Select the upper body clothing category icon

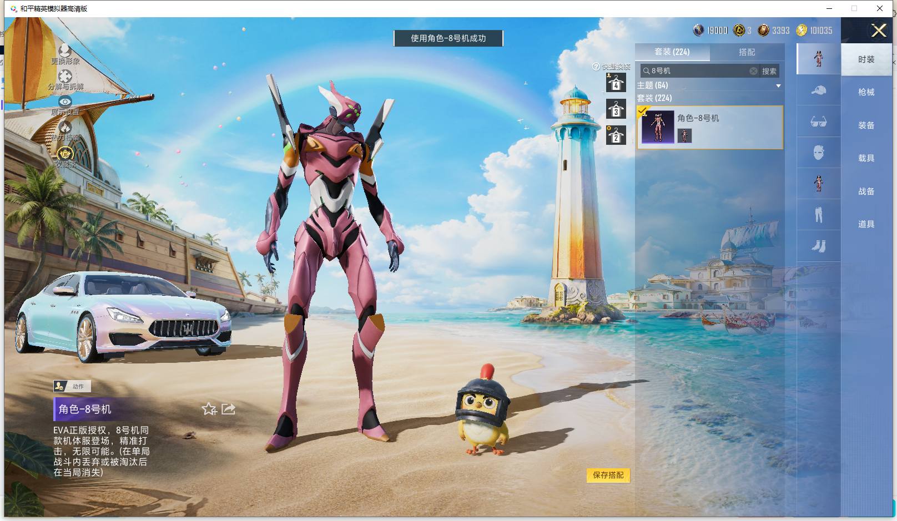pos(819,183)
